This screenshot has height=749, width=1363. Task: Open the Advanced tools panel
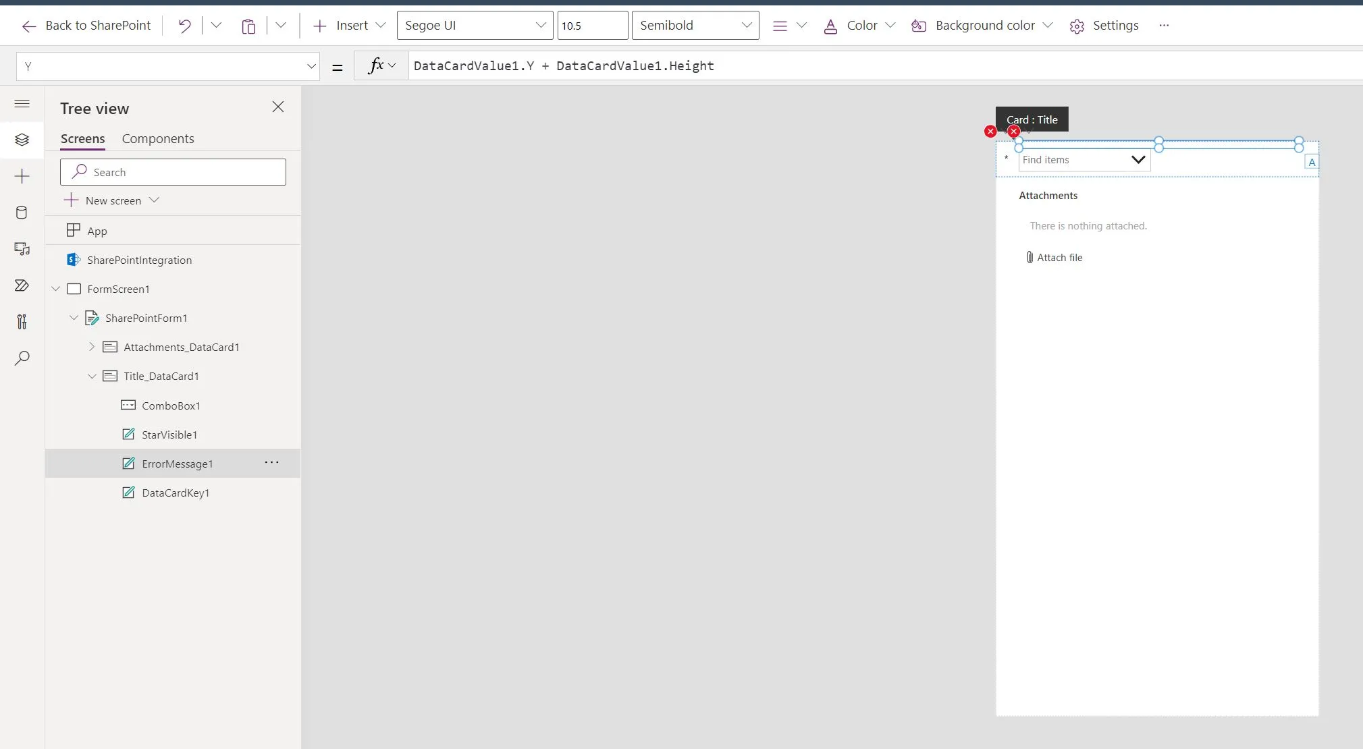(x=22, y=322)
